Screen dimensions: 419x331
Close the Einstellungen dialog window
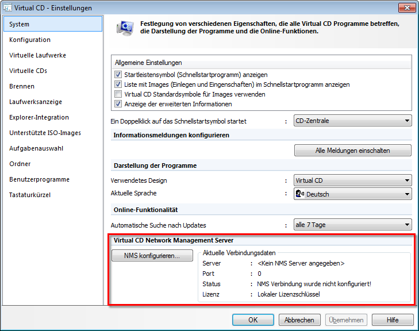click(407, 7)
